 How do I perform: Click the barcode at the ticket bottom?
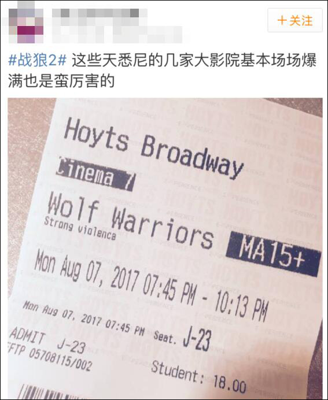[x=45, y=393]
